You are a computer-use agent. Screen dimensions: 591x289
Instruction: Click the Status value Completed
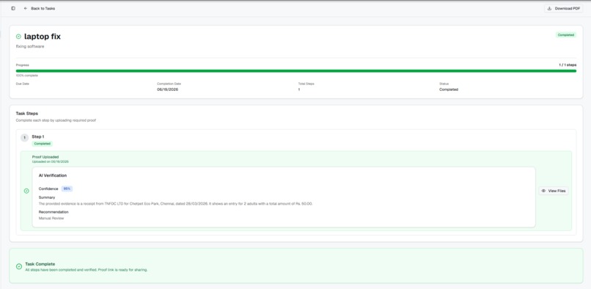449,89
